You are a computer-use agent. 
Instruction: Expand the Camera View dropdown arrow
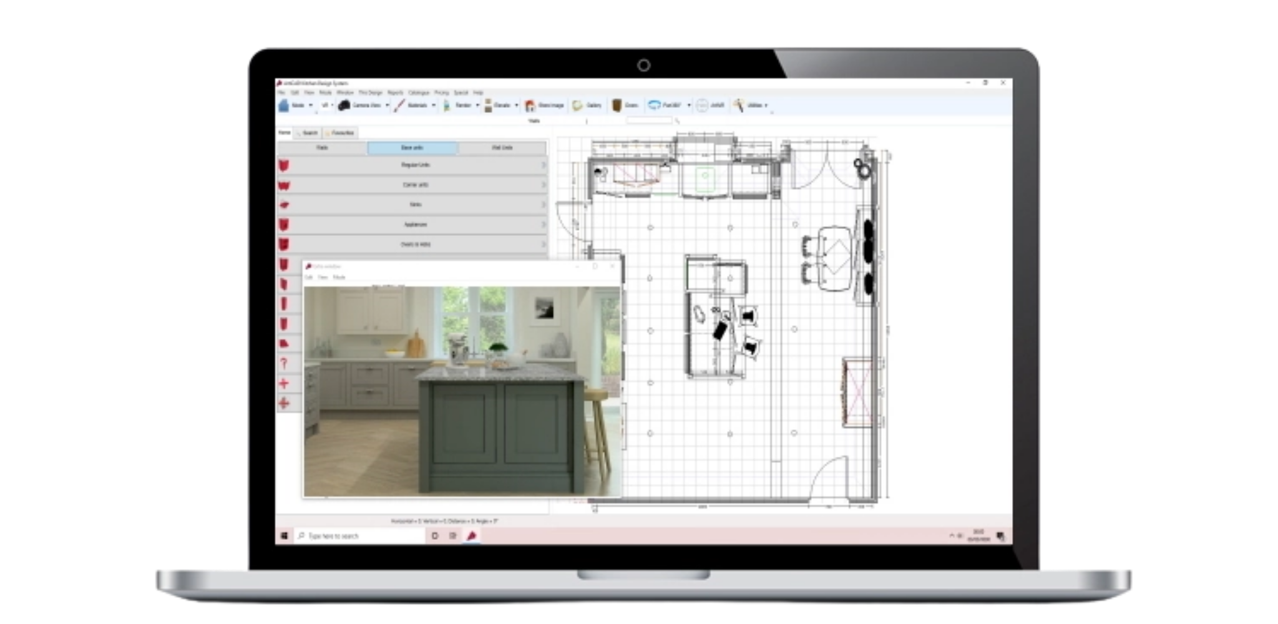[387, 105]
